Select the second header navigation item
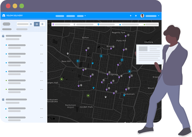Screen dimensions: 192x137 [71, 16]
